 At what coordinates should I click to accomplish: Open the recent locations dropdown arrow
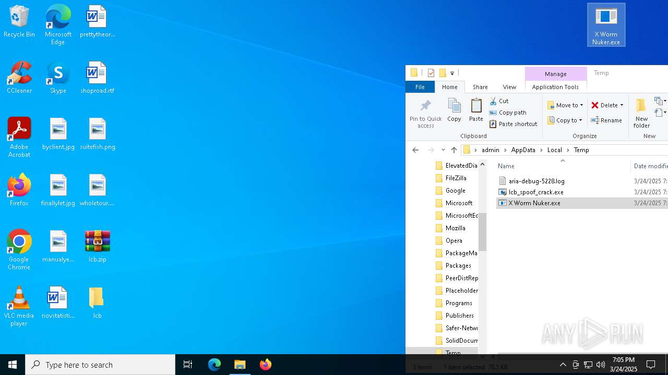click(443, 150)
